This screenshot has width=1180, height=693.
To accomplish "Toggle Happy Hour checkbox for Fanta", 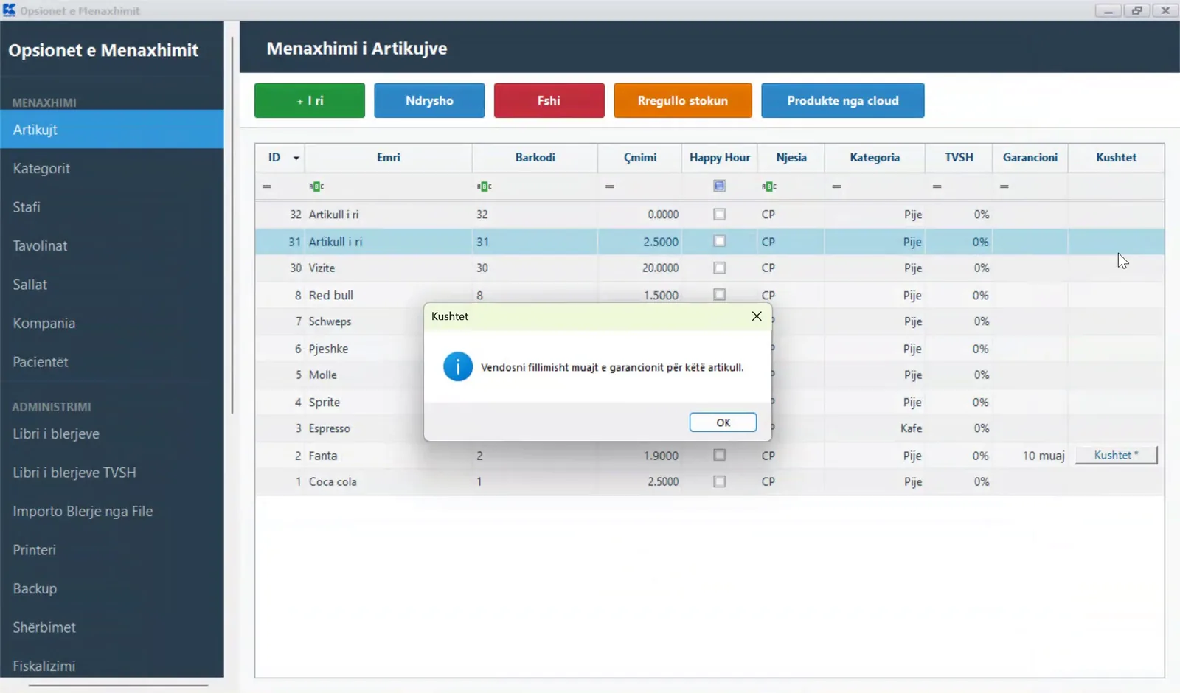I will pyautogui.click(x=719, y=455).
